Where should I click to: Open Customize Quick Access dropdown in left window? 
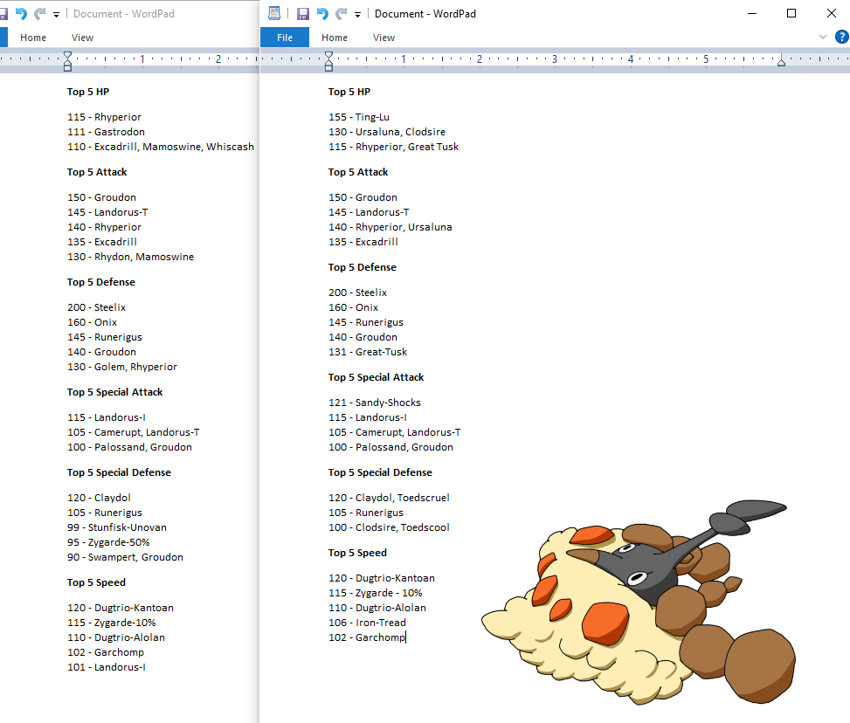coord(57,15)
